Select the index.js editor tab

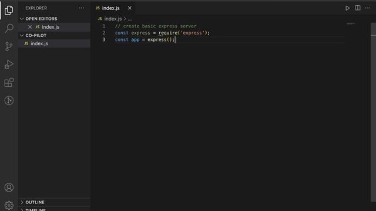click(113, 8)
